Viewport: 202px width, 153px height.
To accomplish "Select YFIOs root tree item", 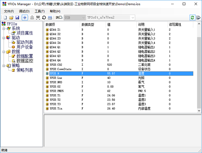I will click(12, 24).
